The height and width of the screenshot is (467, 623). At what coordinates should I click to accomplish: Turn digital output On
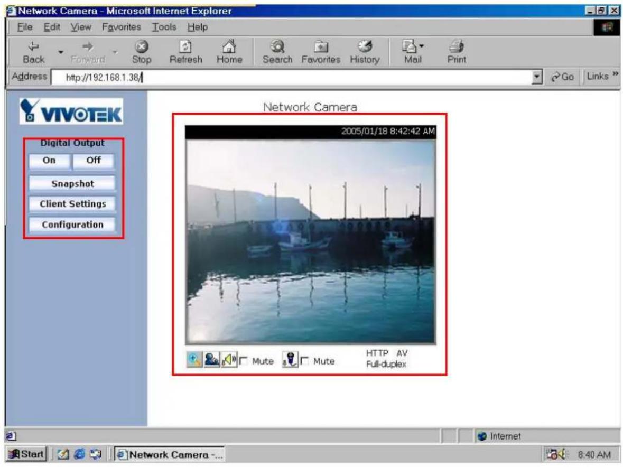[x=49, y=161]
